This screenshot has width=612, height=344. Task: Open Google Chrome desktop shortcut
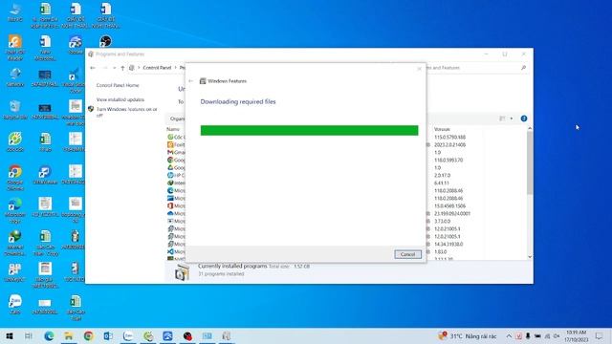[x=15, y=178]
